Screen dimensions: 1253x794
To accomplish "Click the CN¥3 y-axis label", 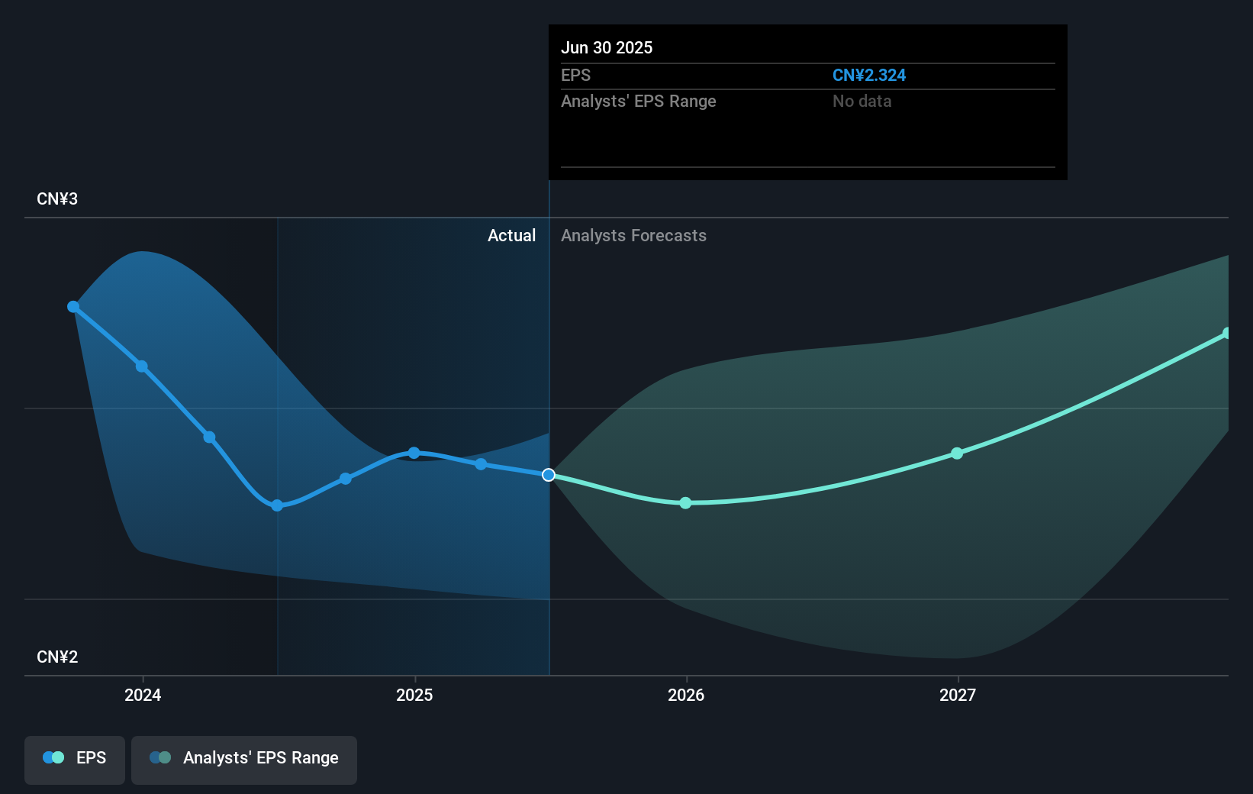I will [57, 199].
